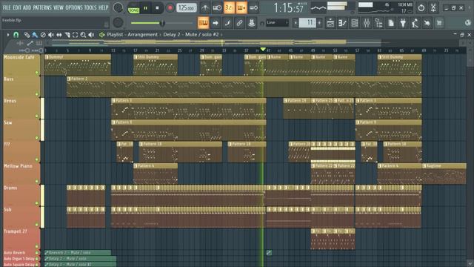Click the chain-link icon in the second toolbar row
Viewport: 474px width, 267px height.
239,23
